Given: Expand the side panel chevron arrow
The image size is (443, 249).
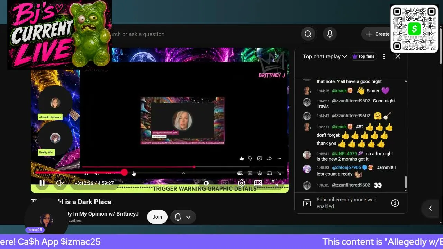Looking at the screenshot, I should 430,208.
